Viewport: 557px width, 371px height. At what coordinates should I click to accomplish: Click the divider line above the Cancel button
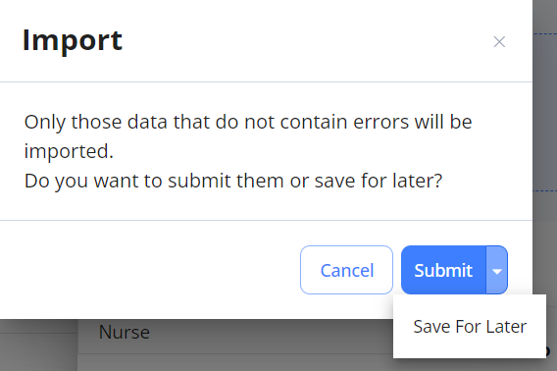point(266,220)
